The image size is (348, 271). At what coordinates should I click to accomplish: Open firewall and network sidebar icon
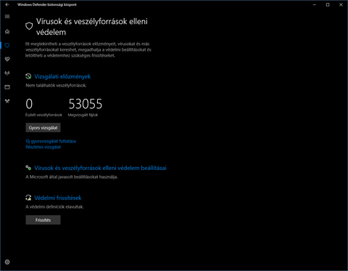7,73
